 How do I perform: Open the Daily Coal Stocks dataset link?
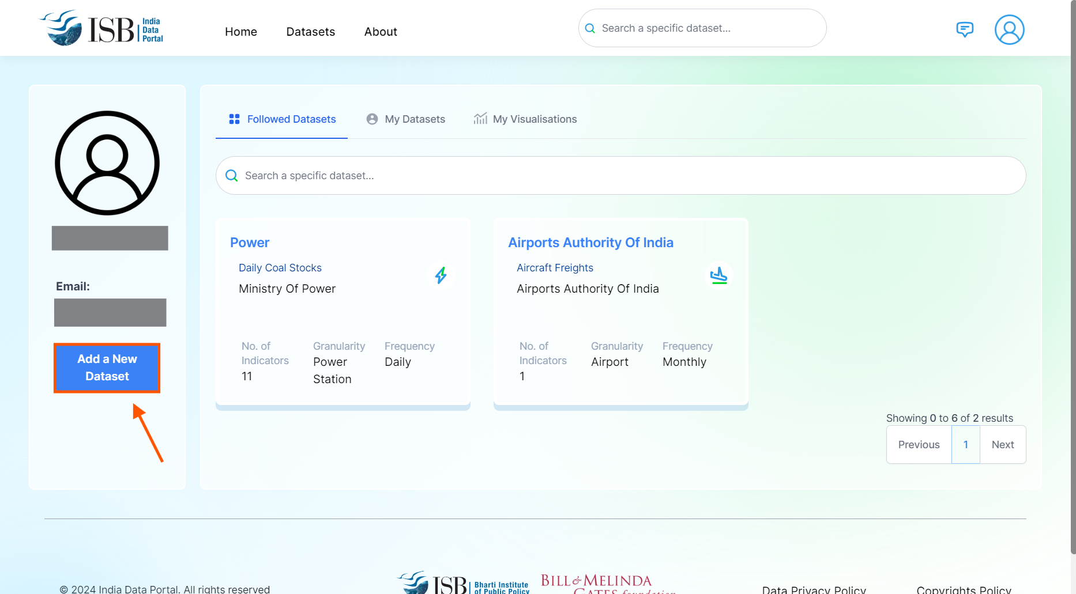(280, 268)
